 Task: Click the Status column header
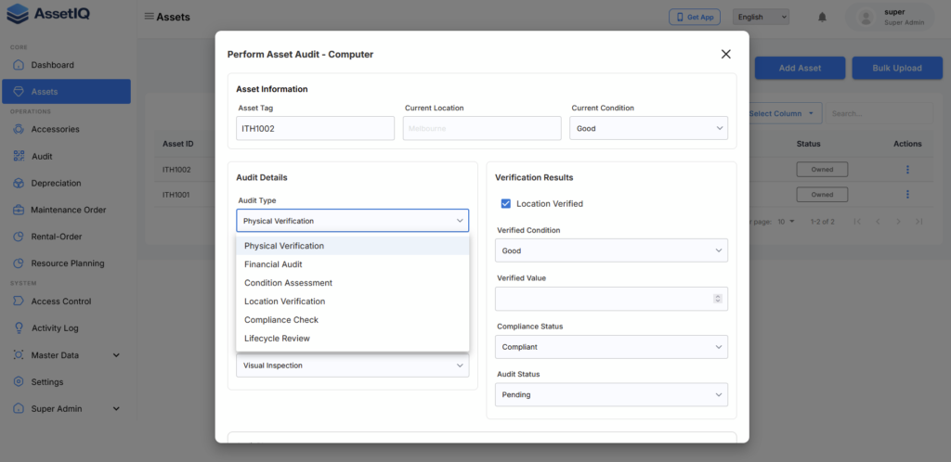click(808, 144)
